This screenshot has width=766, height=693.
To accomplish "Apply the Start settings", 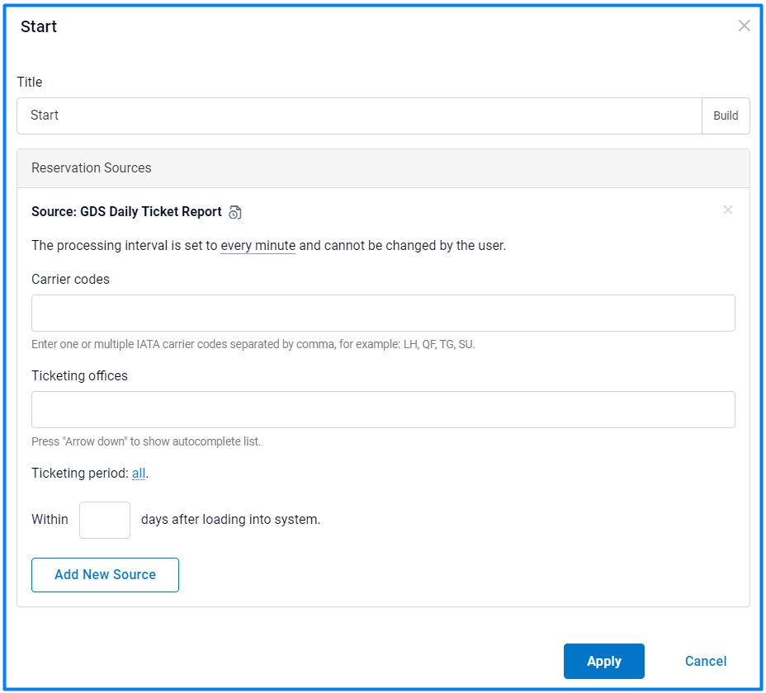I will (x=603, y=661).
